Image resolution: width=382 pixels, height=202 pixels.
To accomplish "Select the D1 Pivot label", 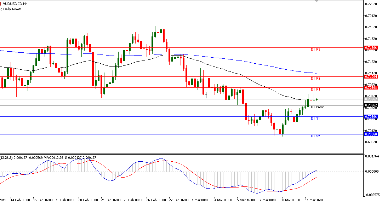I will pyautogui.click(x=318, y=107).
